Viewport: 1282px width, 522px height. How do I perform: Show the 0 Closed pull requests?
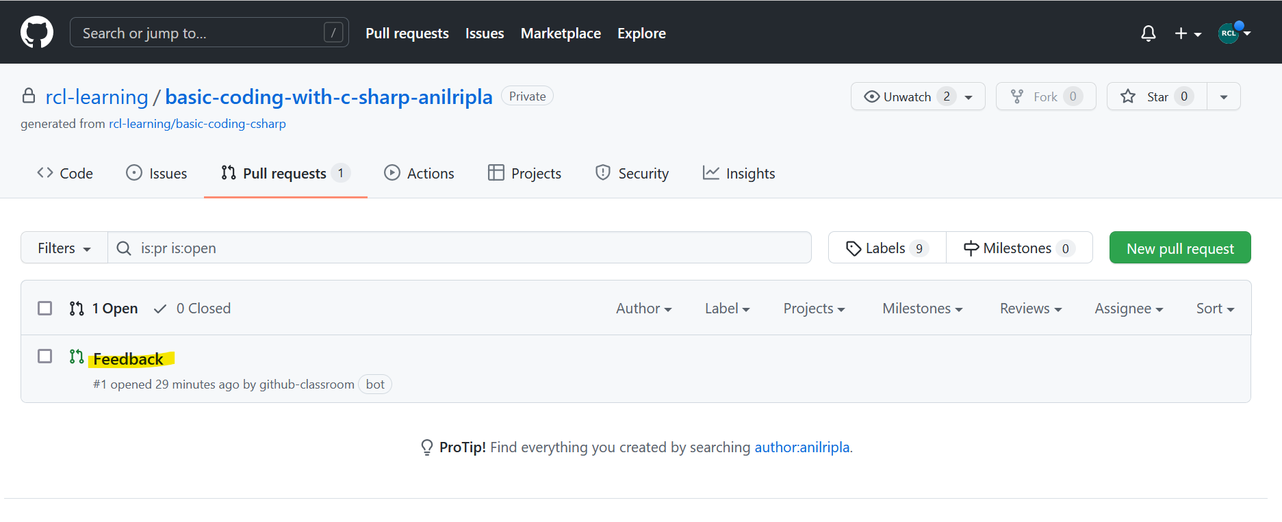click(x=192, y=309)
